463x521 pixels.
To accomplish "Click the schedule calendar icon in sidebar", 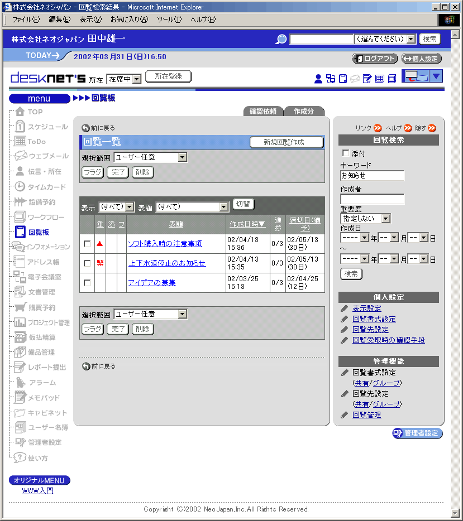I will tap(20, 127).
